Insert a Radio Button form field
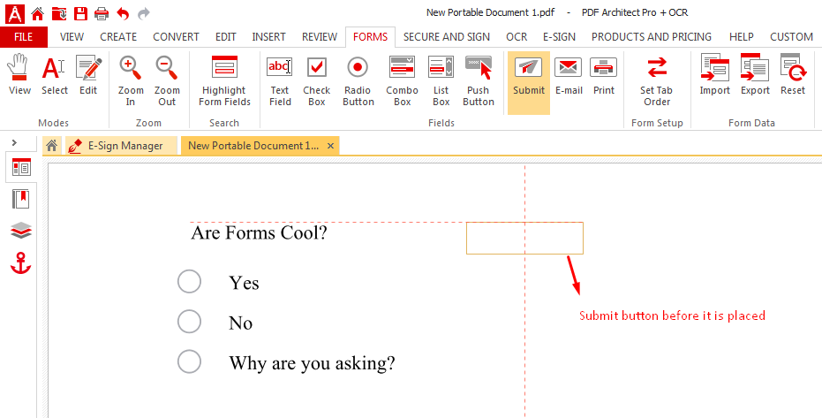This screenshot has width=822, height=418. coord(358,81)
